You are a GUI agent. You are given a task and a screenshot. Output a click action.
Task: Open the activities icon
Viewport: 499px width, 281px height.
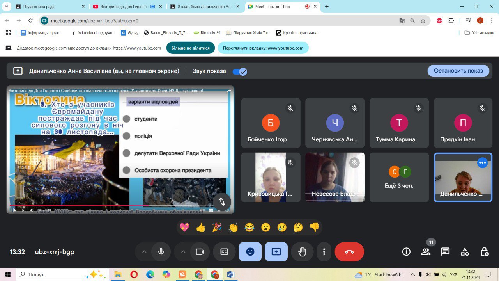[465, 252]
